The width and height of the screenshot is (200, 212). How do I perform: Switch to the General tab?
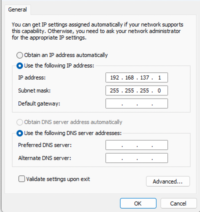point(17,9)
